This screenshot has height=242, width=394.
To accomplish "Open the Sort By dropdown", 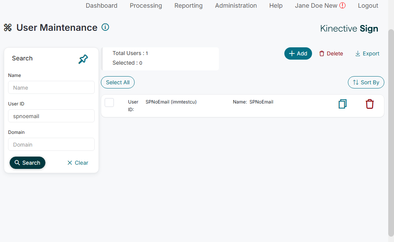I will (366, 82).
